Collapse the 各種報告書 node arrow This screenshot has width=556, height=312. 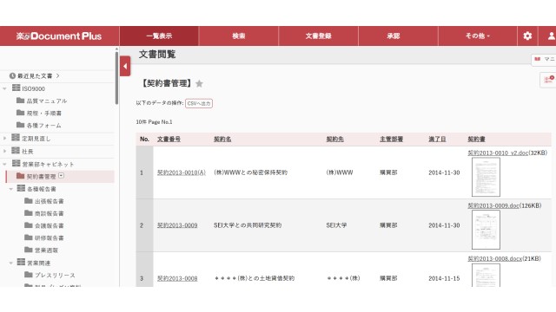(11, 189)
